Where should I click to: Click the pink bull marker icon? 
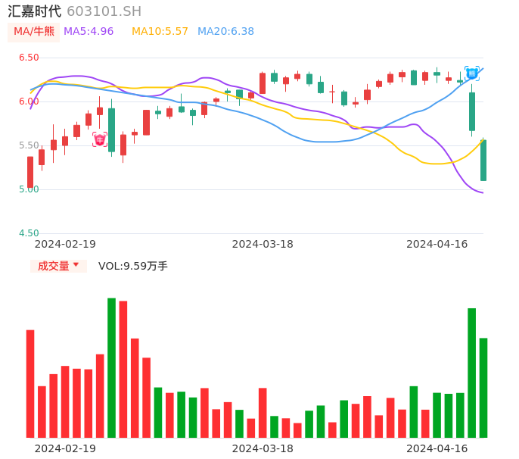(100, 139)
